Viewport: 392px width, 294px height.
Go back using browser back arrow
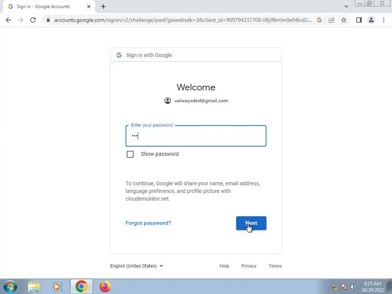(x=8, y=20)
